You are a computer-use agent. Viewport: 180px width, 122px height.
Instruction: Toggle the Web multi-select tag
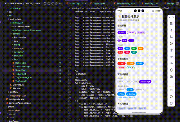click(121, 94)
